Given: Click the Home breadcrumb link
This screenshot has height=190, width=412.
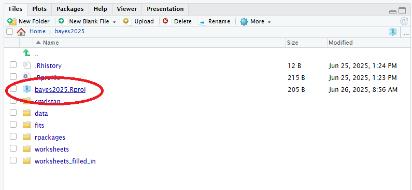Looking at the screenshot, I should click(x=37, y=31).
